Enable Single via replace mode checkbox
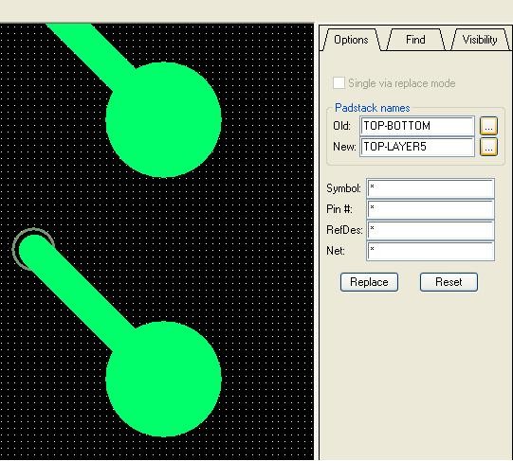513x461 pixels. point(339,82)
